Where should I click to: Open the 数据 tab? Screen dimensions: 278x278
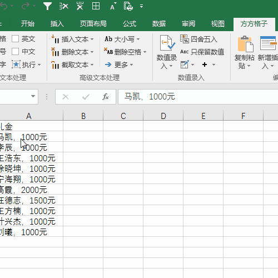click(159, 24)
